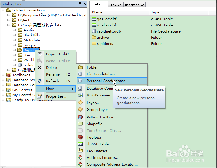Click the Refresh arrows icon
The height and width of the screenshot is (168, 217).
[x=39, y=81]
